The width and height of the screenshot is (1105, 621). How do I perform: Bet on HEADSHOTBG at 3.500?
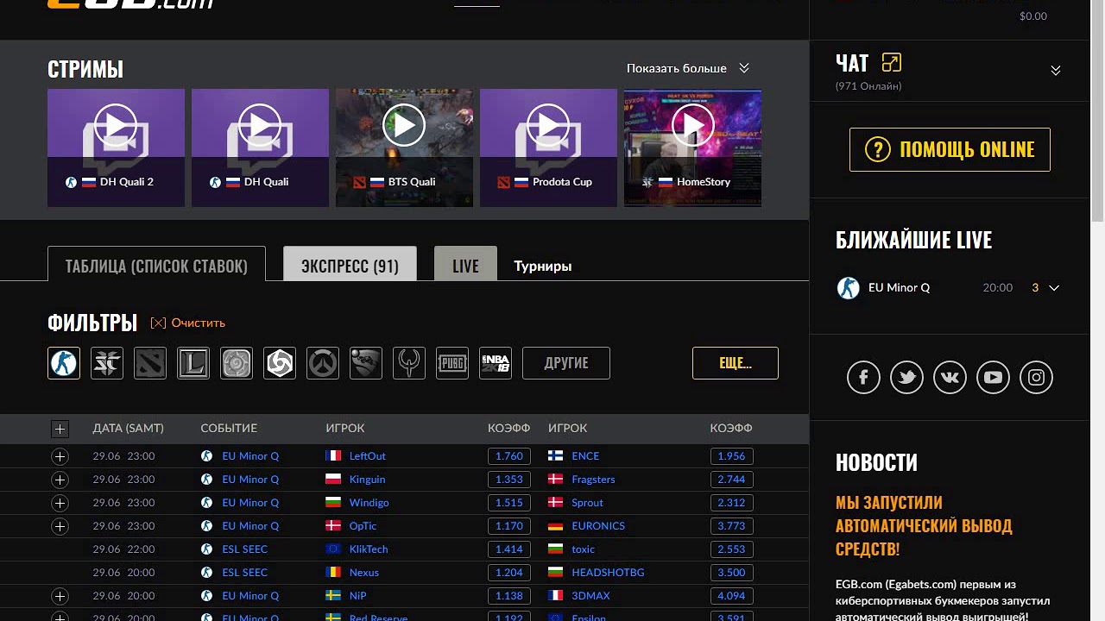[731, 573]
